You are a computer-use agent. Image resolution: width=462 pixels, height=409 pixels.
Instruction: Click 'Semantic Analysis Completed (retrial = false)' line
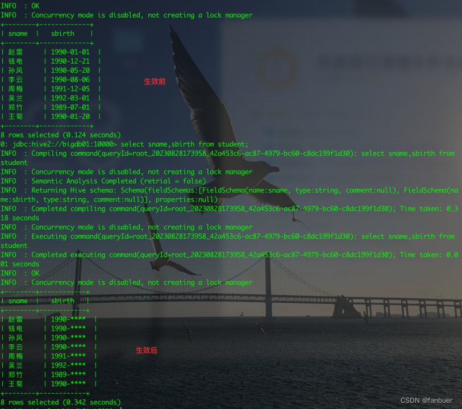coord(103,181)
